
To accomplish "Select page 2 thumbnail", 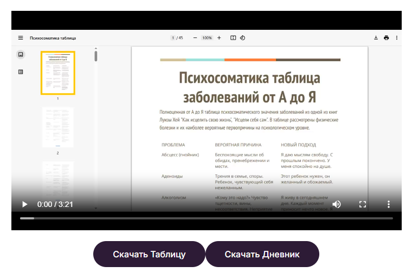I will pyautogui.click(x=58, y=127).
